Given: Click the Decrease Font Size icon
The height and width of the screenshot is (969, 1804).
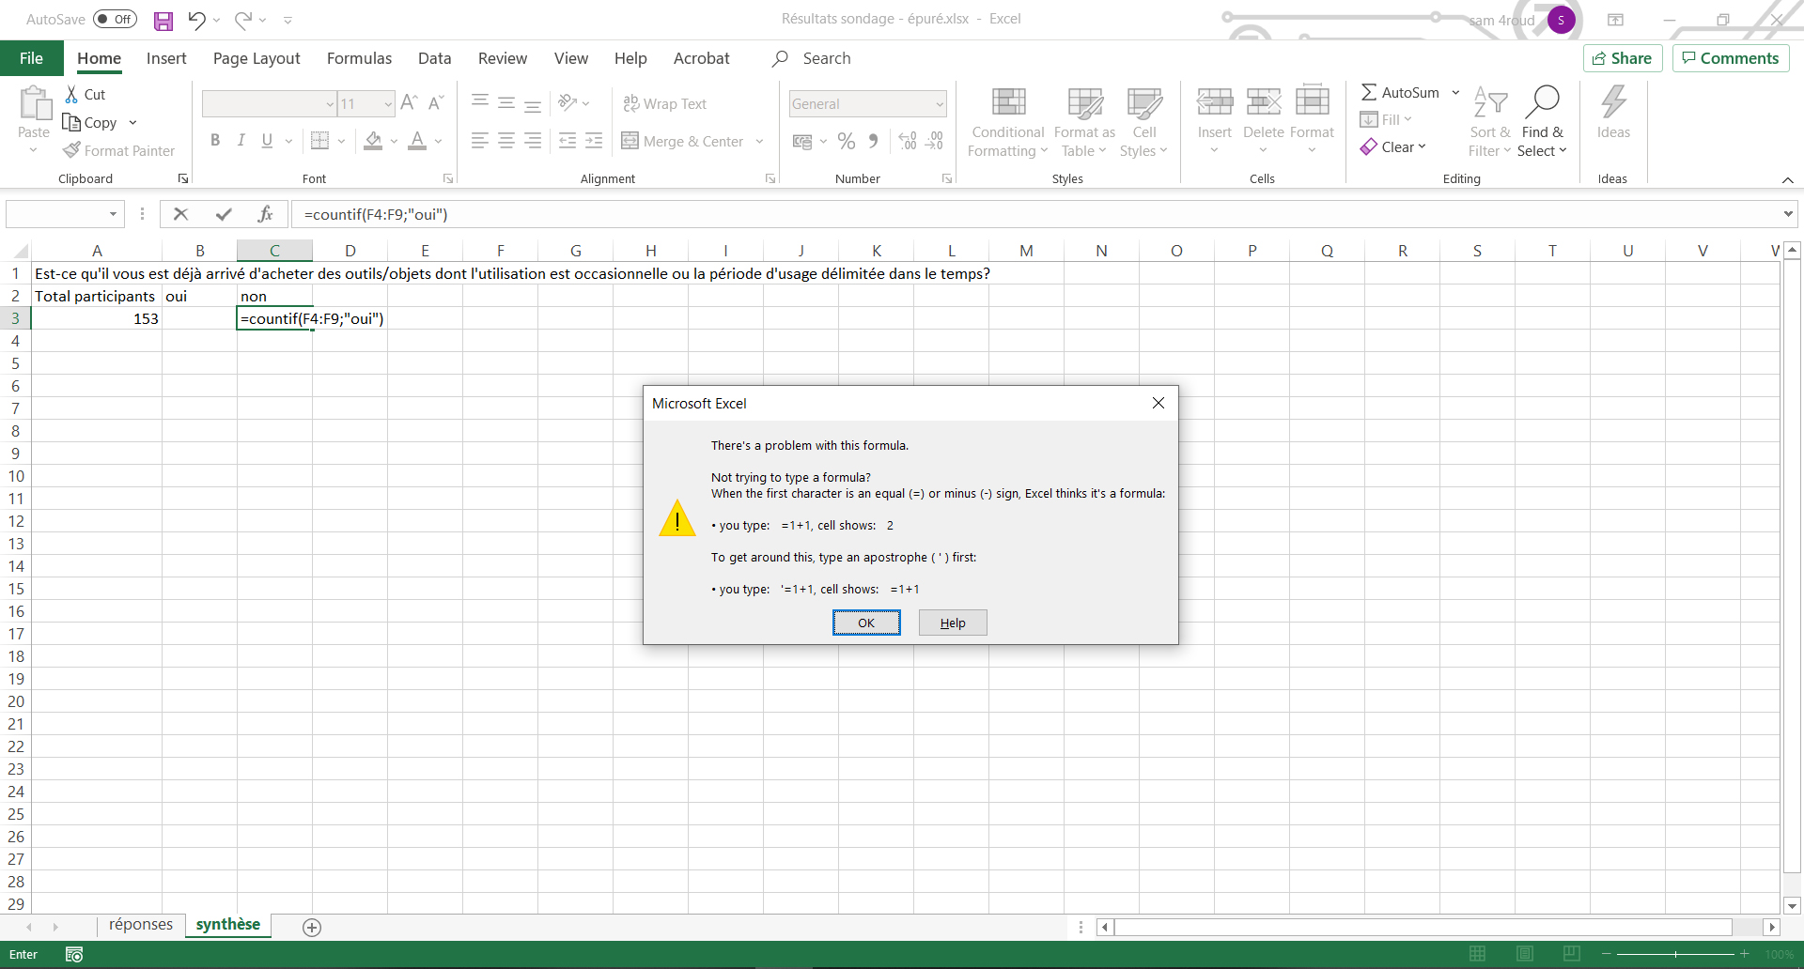Looking at the screenshot, I should (x=435, y=103).
